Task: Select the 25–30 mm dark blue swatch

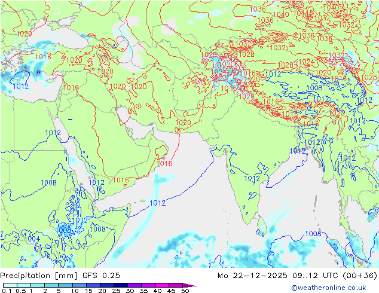Action: (x=120, y=285)
